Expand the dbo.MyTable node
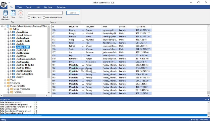The height and width of the screenshot is (121, 210). [x=8, y=50]
